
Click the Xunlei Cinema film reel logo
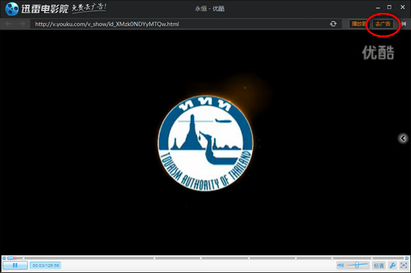click(12, 9)
